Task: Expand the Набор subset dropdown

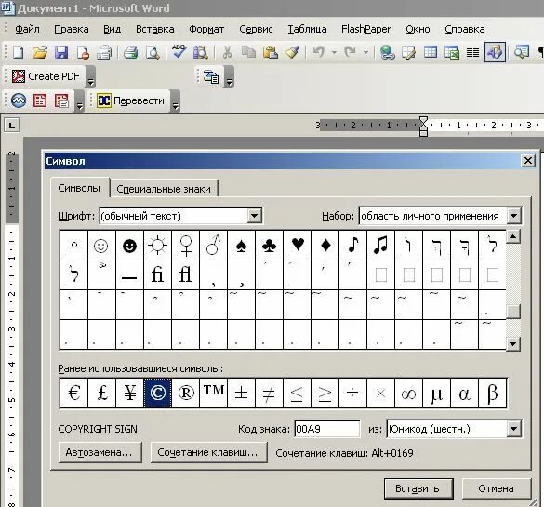Action: coord(514,216)
